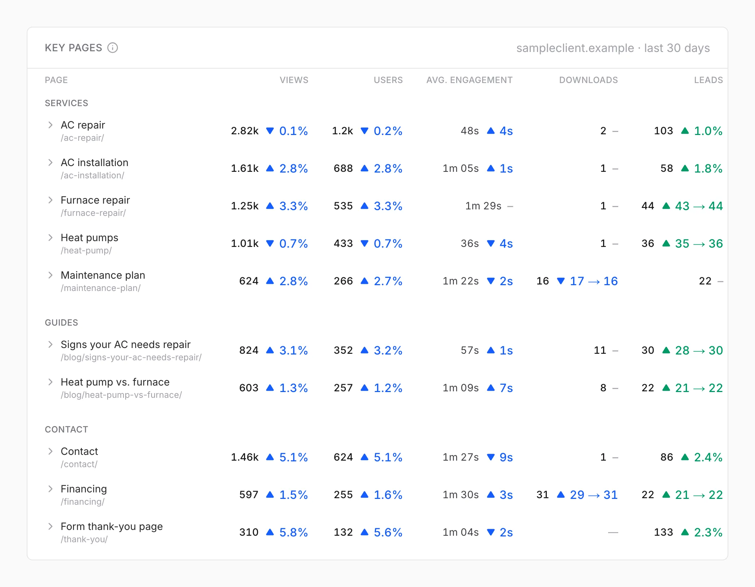755x587 pixels.
Task: Expand the Furnace repair row
Action: click(x=51, y=200)
